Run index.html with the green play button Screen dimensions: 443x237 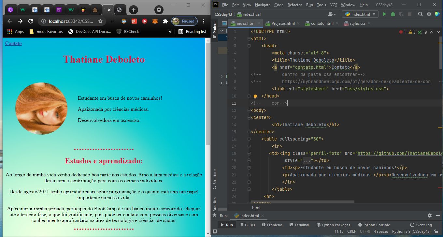(384, 14)
